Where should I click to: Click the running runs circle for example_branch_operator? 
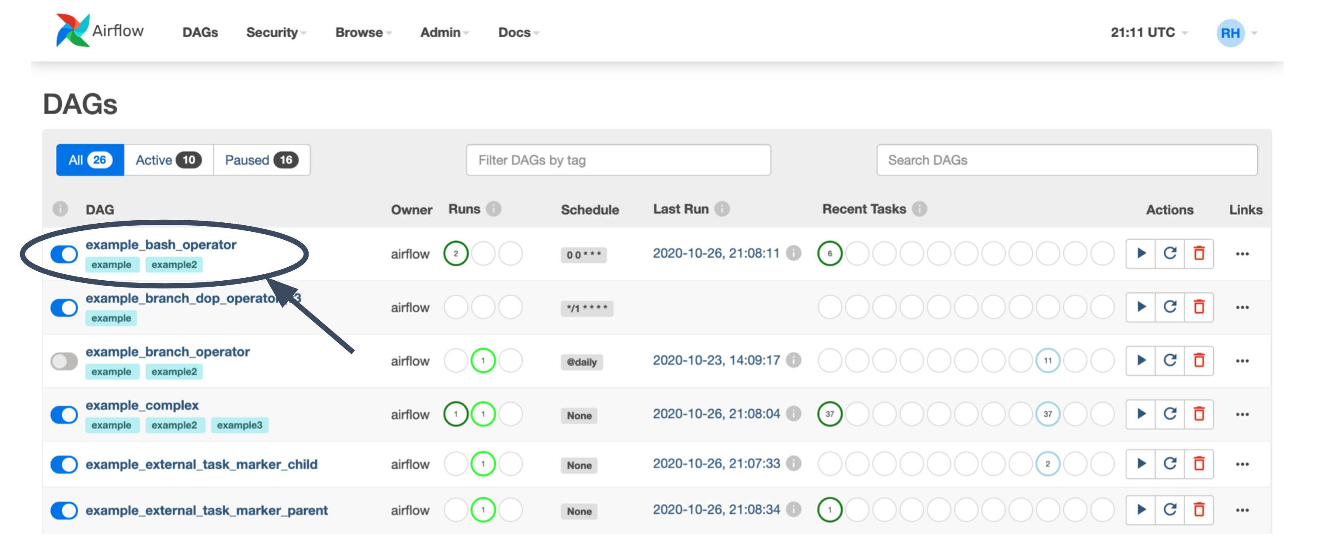483,361
